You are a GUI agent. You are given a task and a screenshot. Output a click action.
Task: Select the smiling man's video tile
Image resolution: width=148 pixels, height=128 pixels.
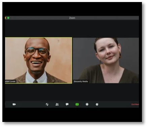(x=38, y=60)
